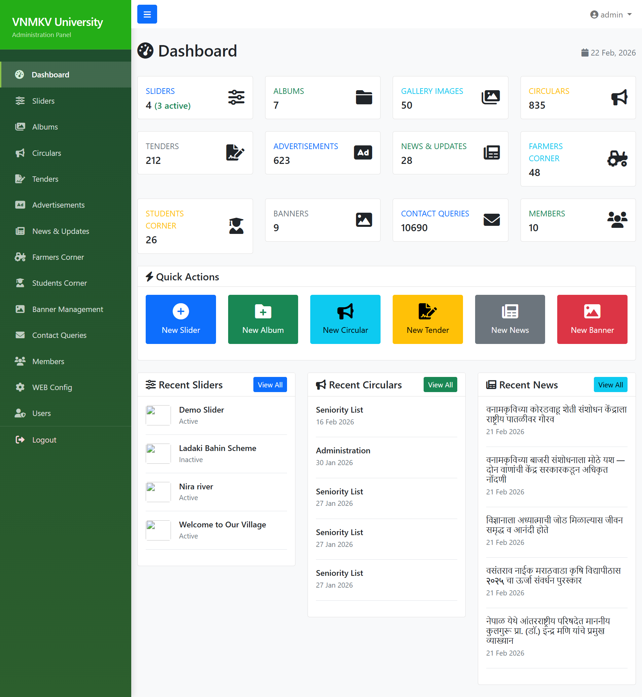Go to WEB Config sidebar item

(52, 387)
